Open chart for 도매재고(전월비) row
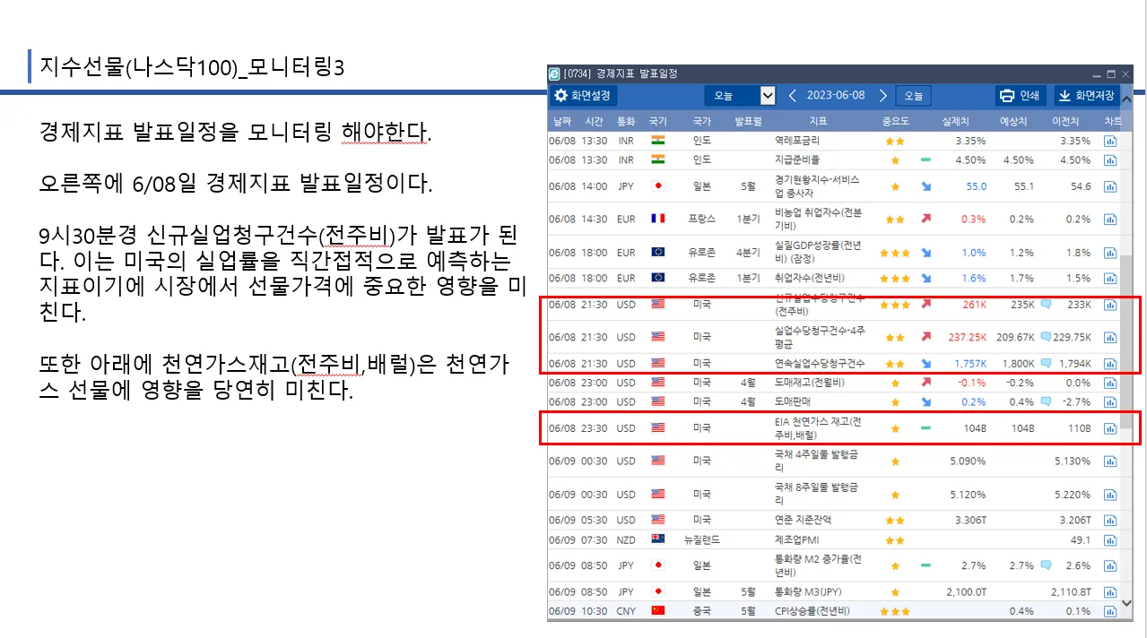Viewport: 1147px width, 638px height. 1109,383
